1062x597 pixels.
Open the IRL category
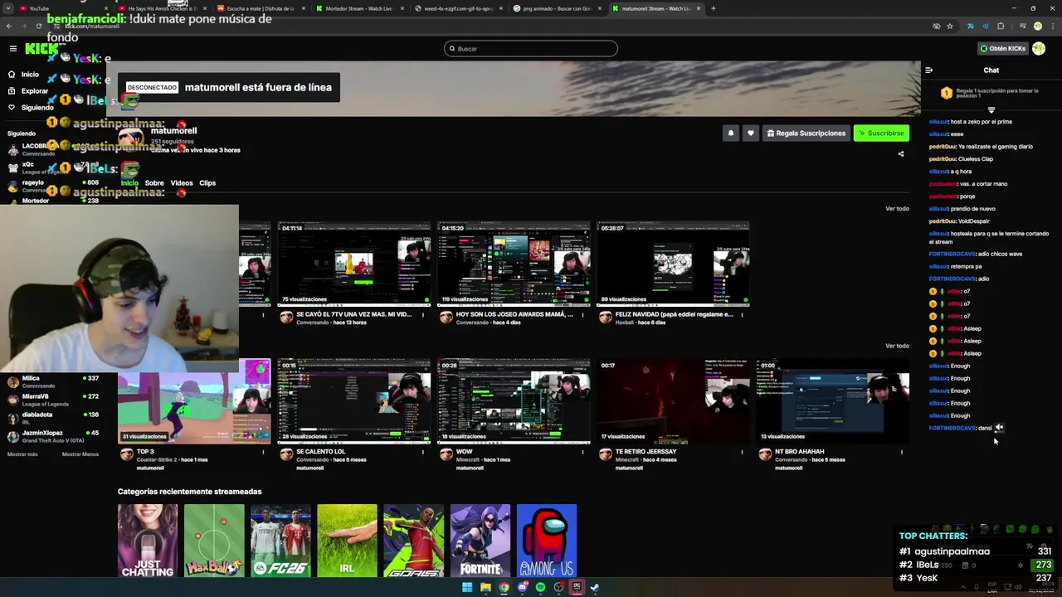(x=347, y=541)
